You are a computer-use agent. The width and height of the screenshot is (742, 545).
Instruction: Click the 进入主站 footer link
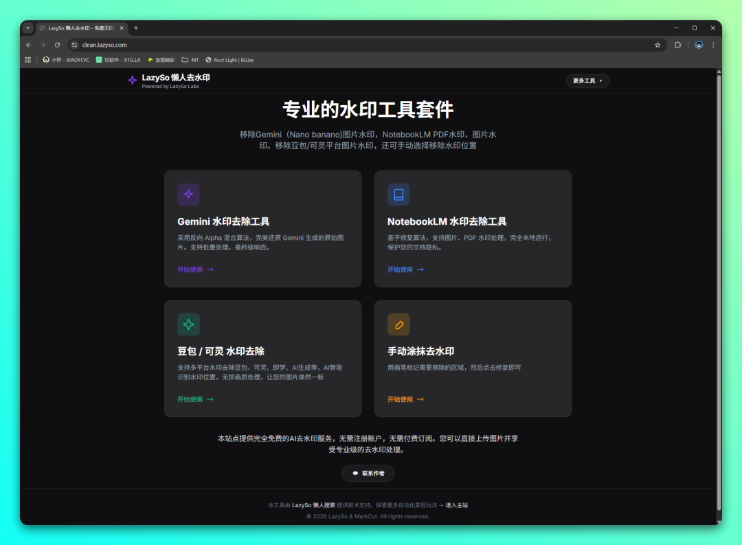(x=456, y=505)
